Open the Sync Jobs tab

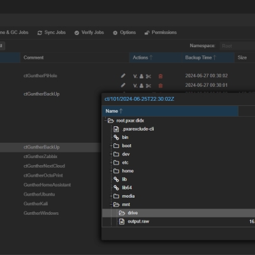point(52,33)
